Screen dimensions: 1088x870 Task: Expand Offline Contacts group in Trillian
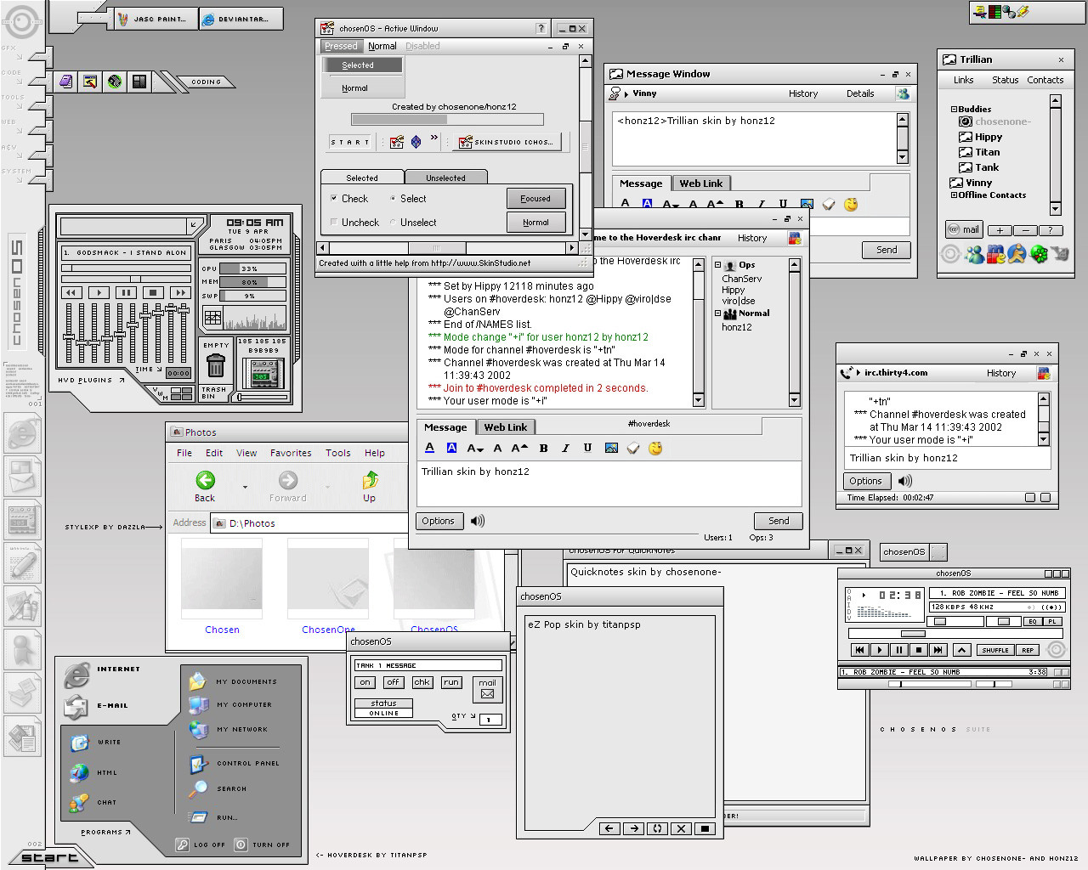pyautogui.click(x=954, y=195)
